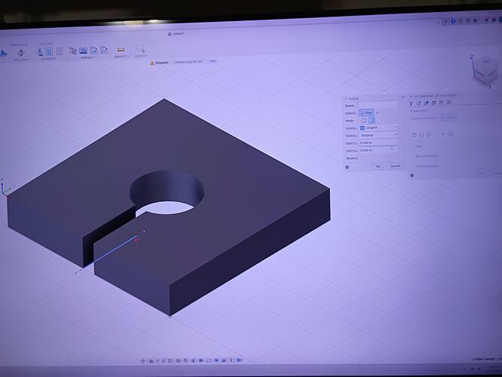Click the Orbit icon in navigation bar
Viewport: 502px width, 377px height.
143,360
